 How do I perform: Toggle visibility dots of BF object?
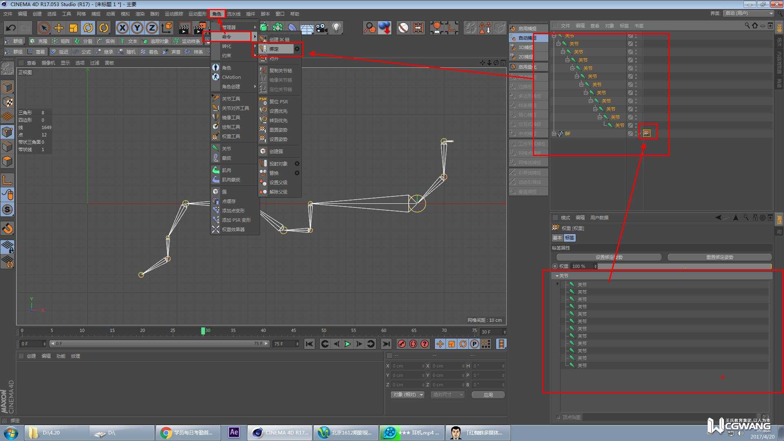(636, 133)
